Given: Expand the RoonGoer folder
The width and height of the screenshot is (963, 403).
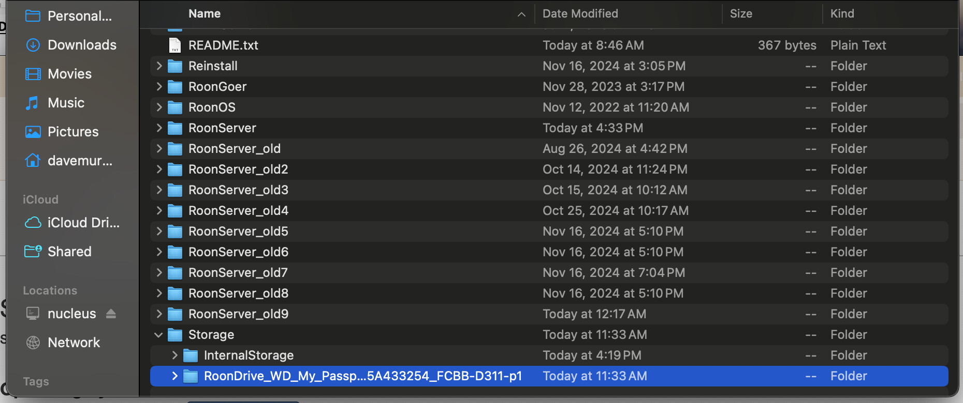Looking at the screenshot, I should coord(159,87).
